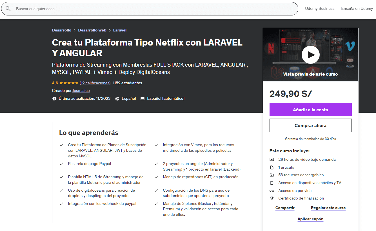The width and height of the screenshot is (376, 231).
Task: Open the Desarrollo breadcrumb category
Action: 61,30
